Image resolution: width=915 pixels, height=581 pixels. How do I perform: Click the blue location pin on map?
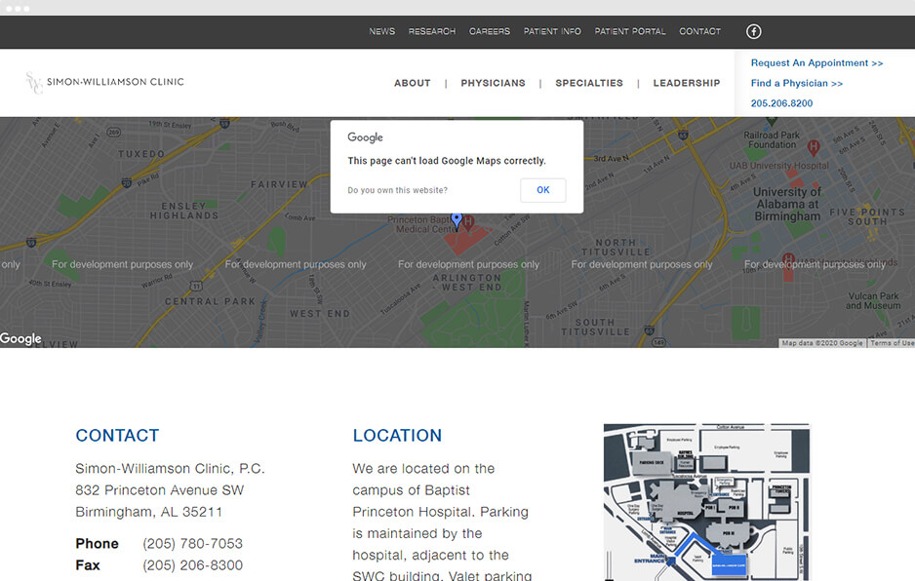click(457, 220)
